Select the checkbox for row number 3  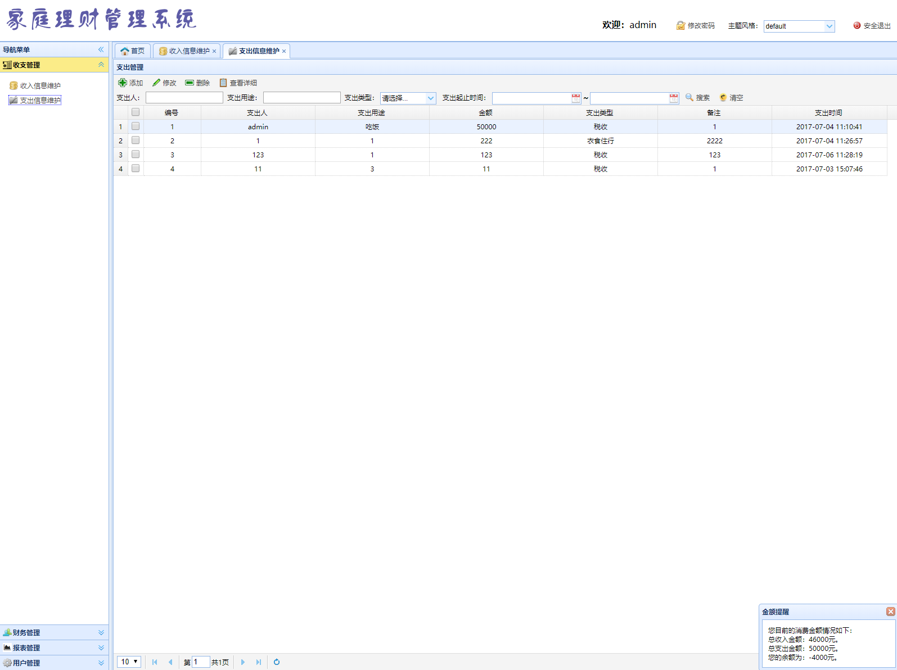tap(136, 155)
